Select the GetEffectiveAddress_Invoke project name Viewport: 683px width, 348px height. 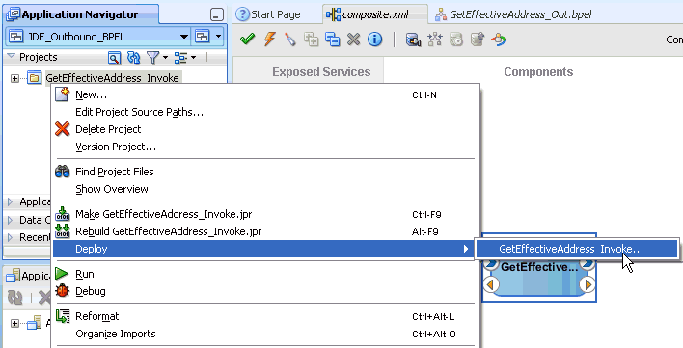(112, 78)
